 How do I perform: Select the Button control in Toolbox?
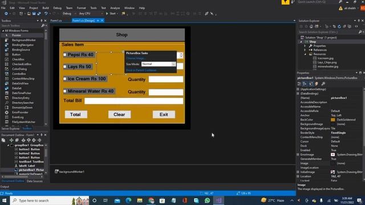(x=17, y=55)
